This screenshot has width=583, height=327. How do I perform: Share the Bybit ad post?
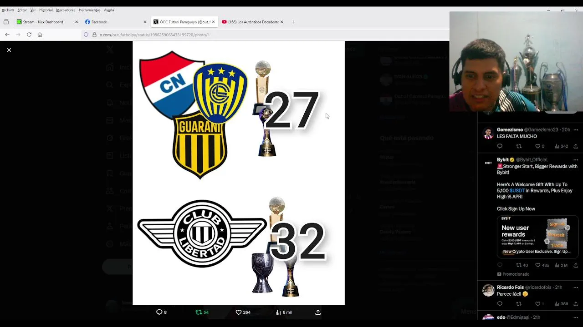[576, 265]
